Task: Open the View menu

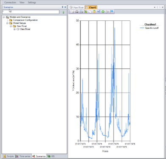Action: tap(22, 3)
